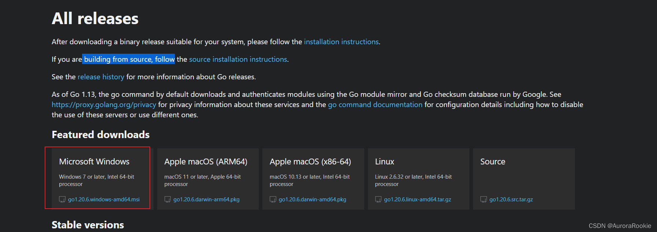Download go1.20.6.darwin-arm64.pkg file link

tap(206, 199)
